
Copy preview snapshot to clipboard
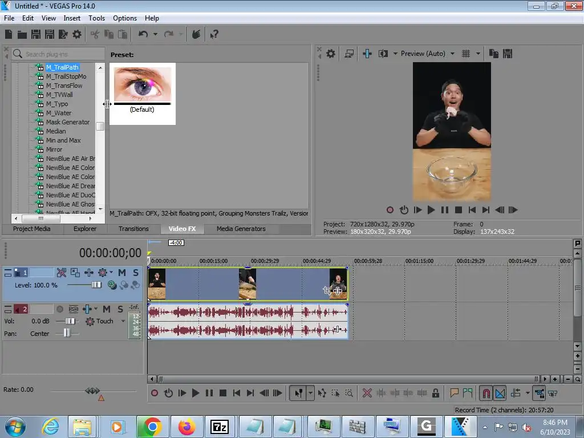(493, 54)
